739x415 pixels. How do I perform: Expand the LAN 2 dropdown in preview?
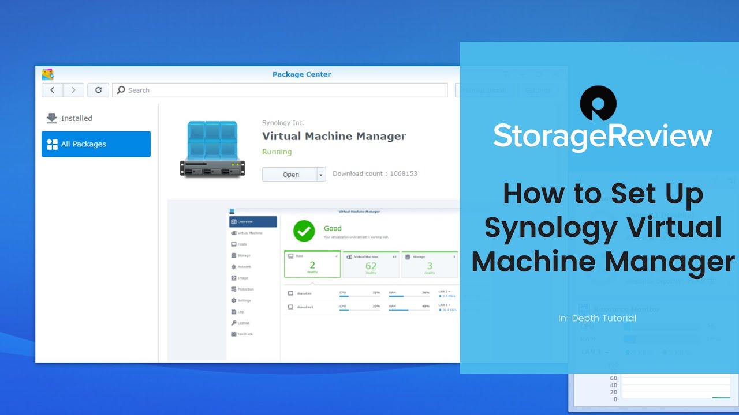click(444, 292)
